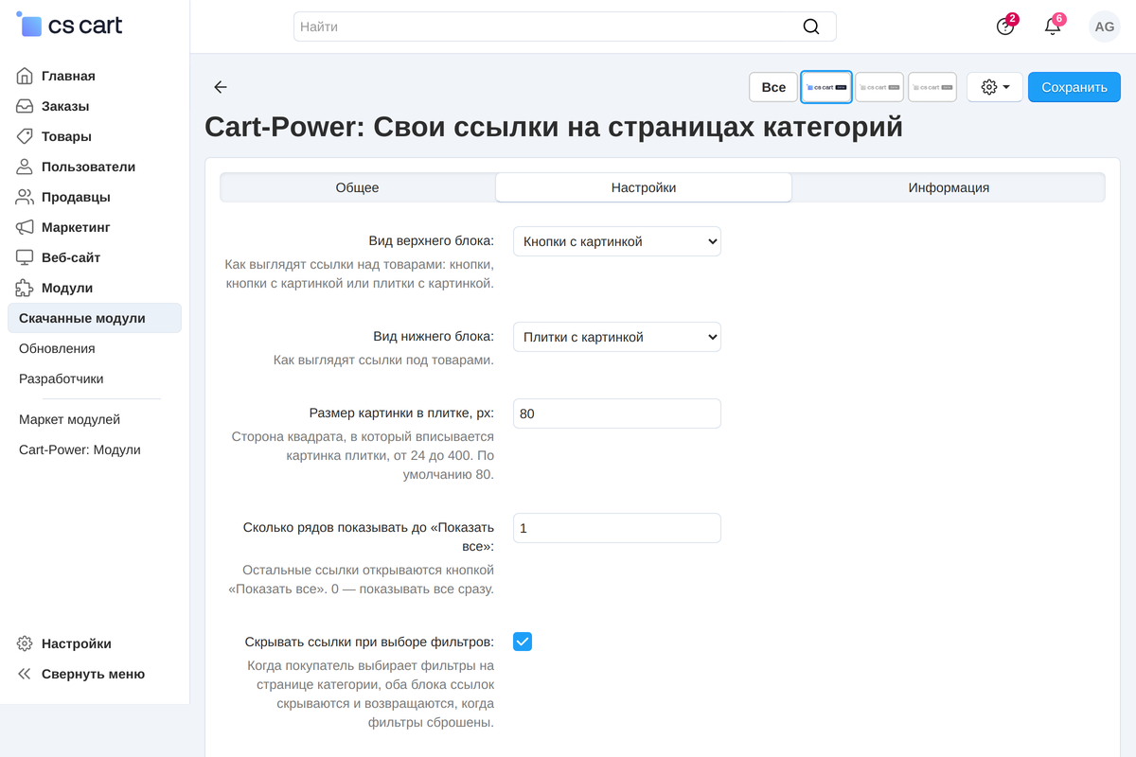Click the Заказы inbox icon

pos(25,106)
